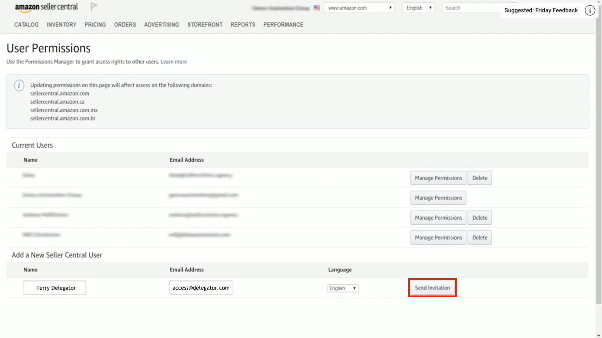Click the info icon next to Friday Feedback

point(590,10)
